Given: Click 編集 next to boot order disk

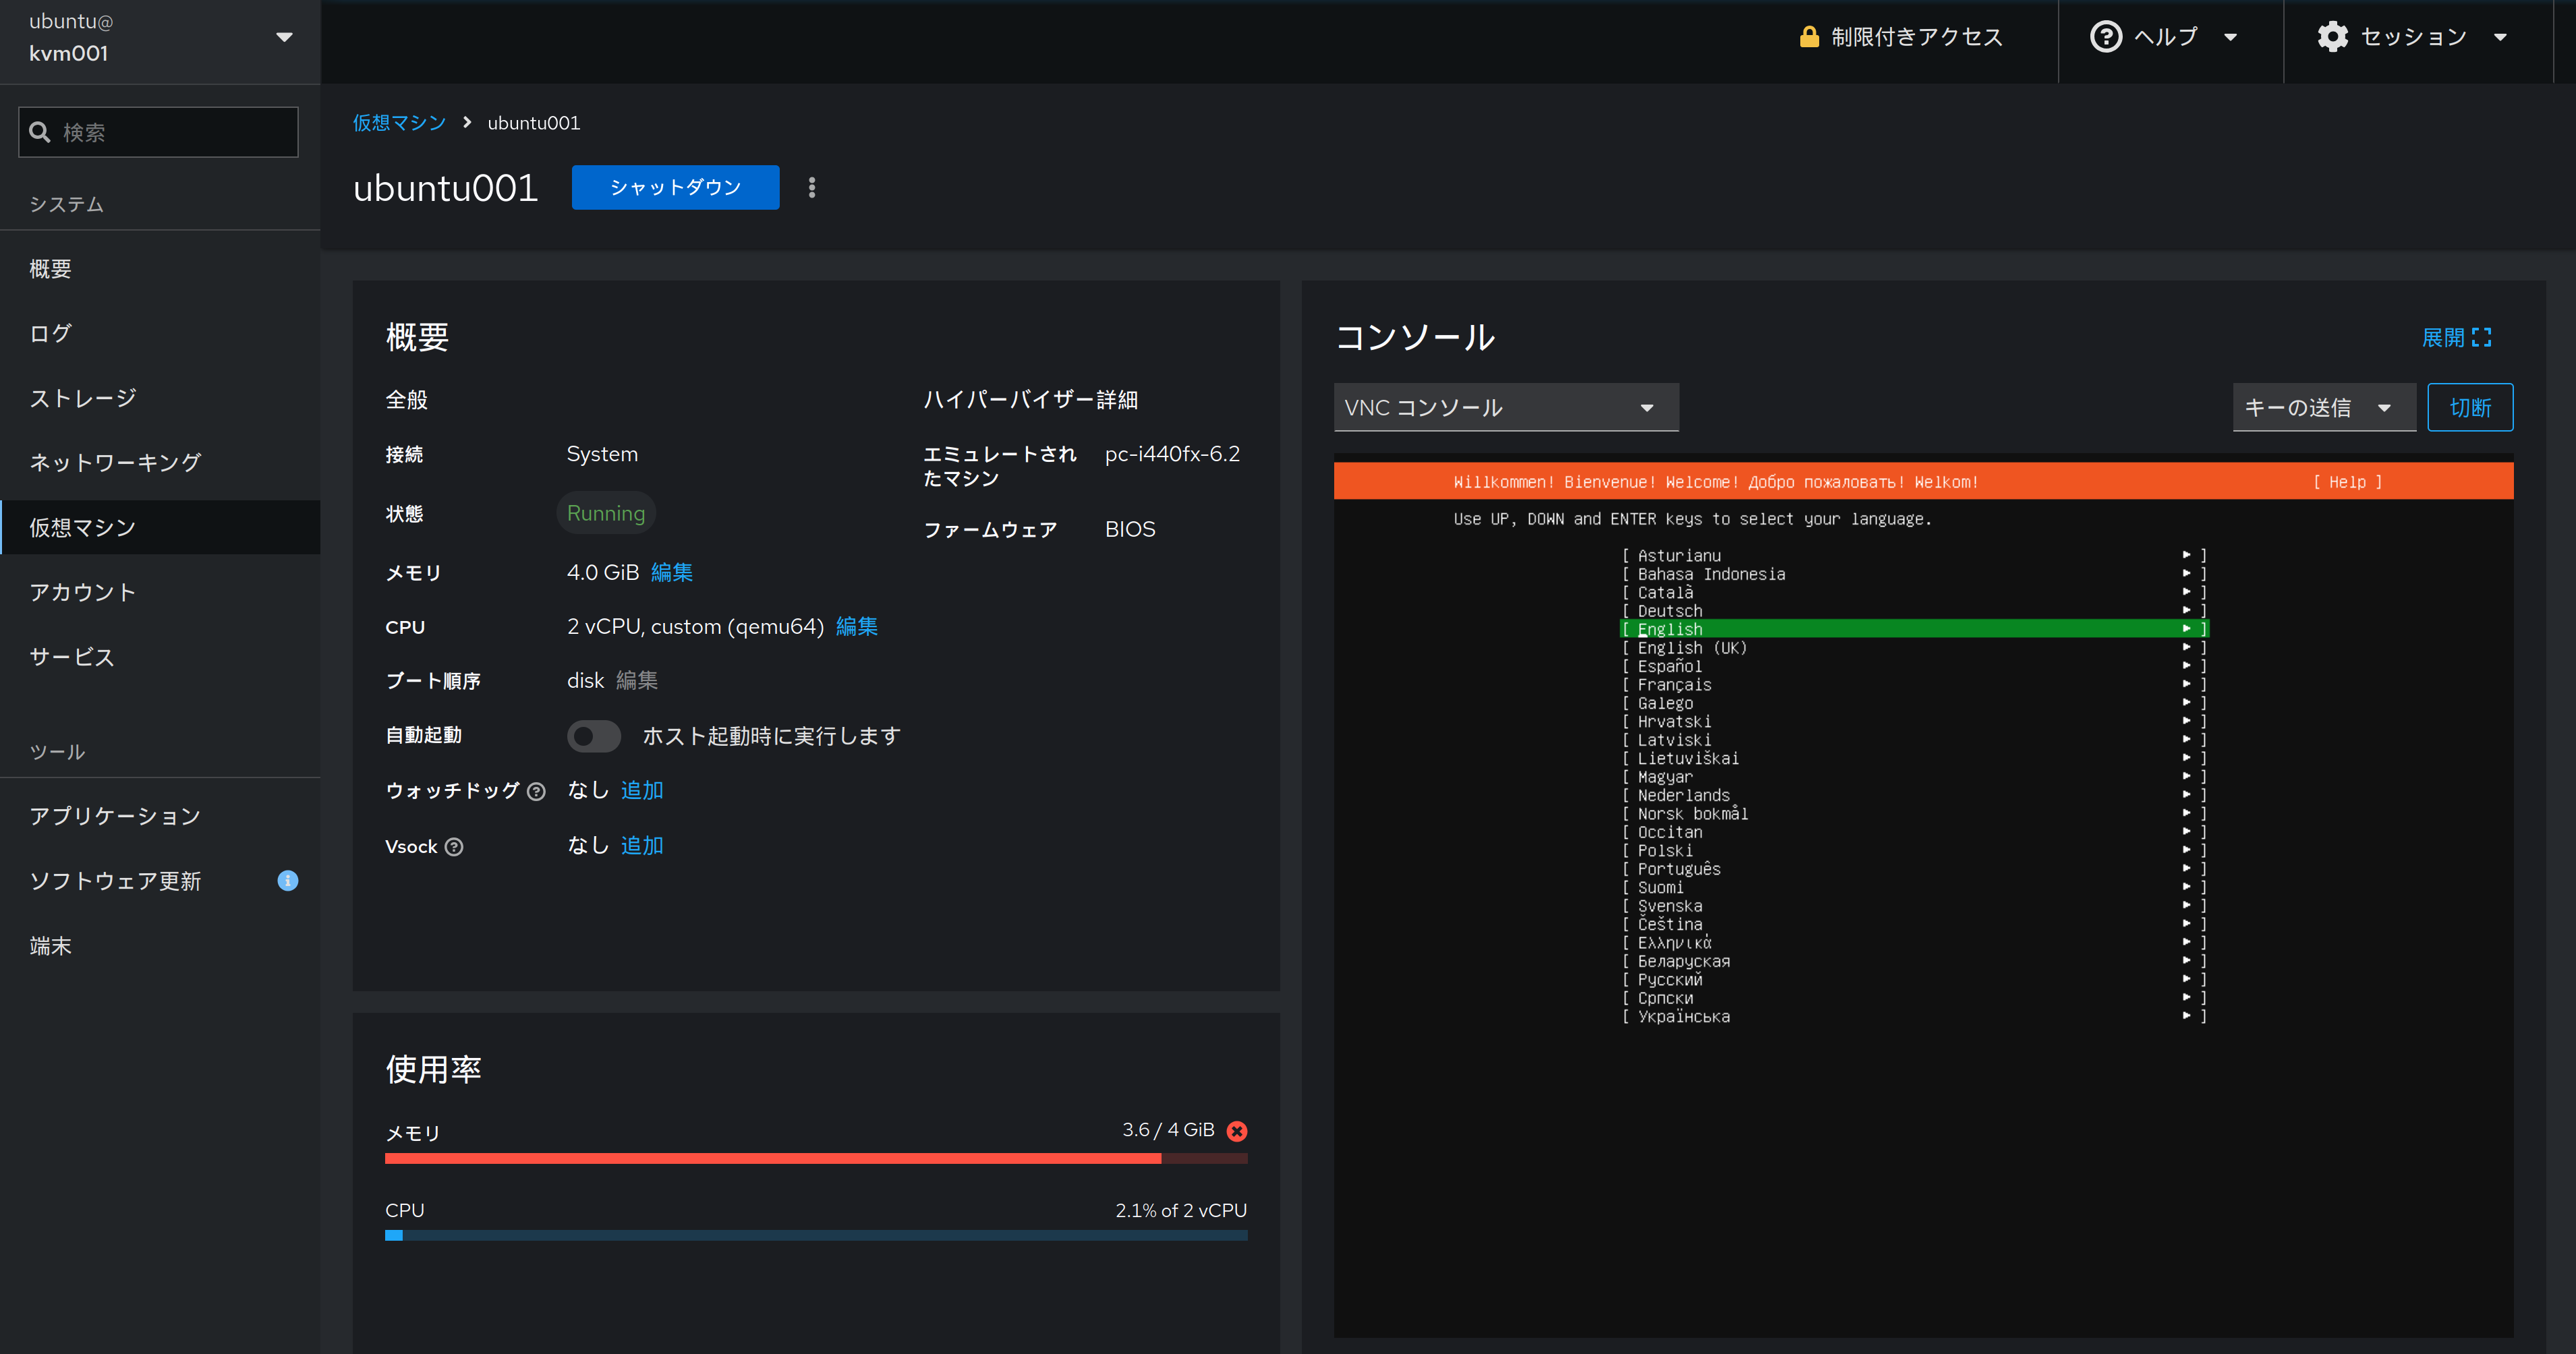Looking at the screenshot, I should click(636, 681).
